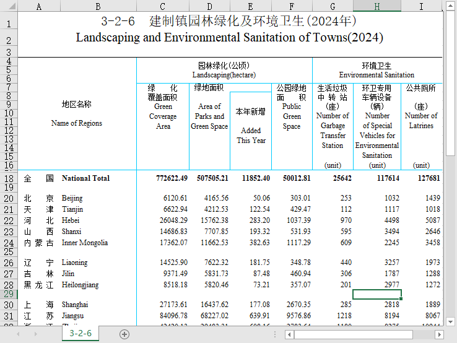Select row 29 header
This screenshot has height=343, width=457.
(x=9, y=294)
